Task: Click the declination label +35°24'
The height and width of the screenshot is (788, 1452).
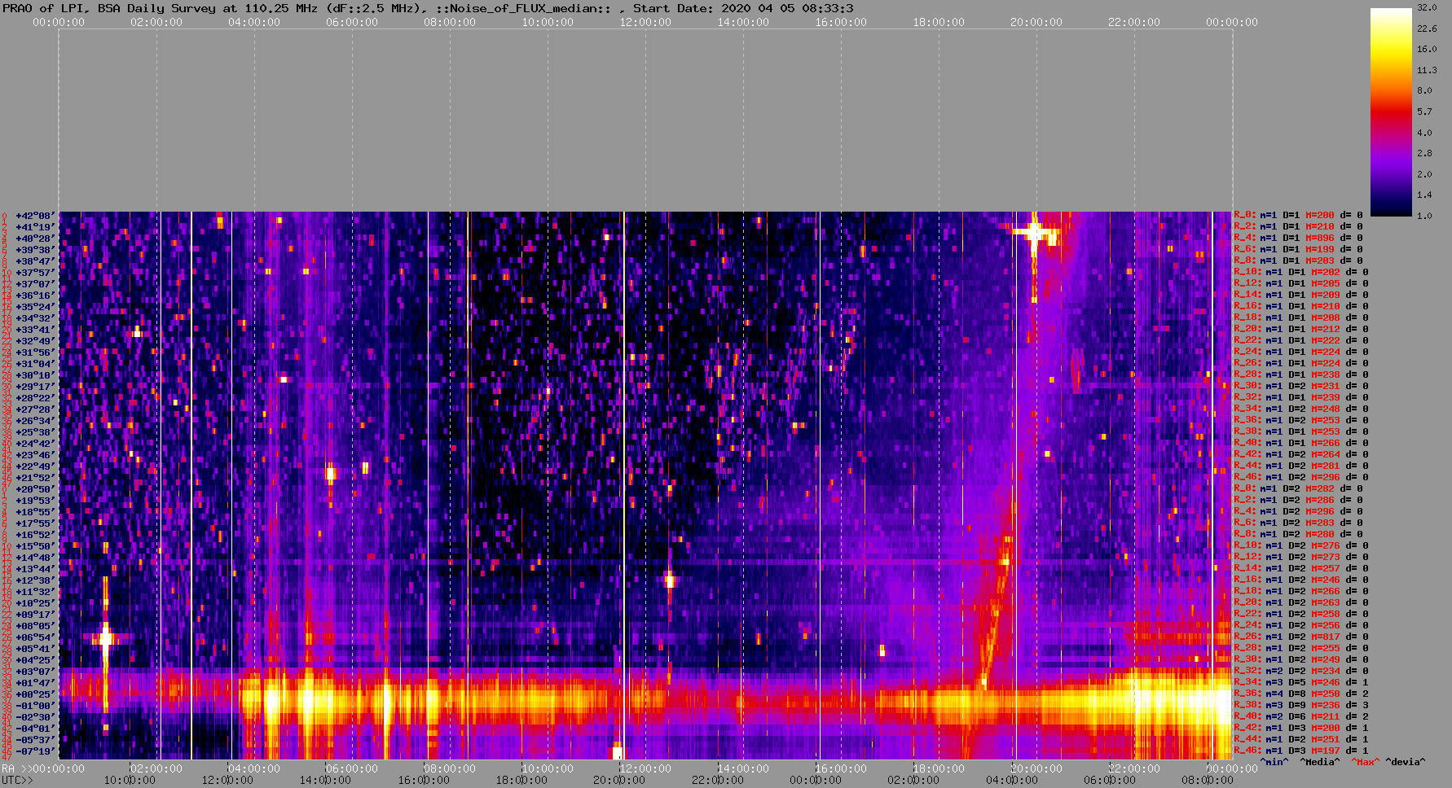Action: coord(36,307)
